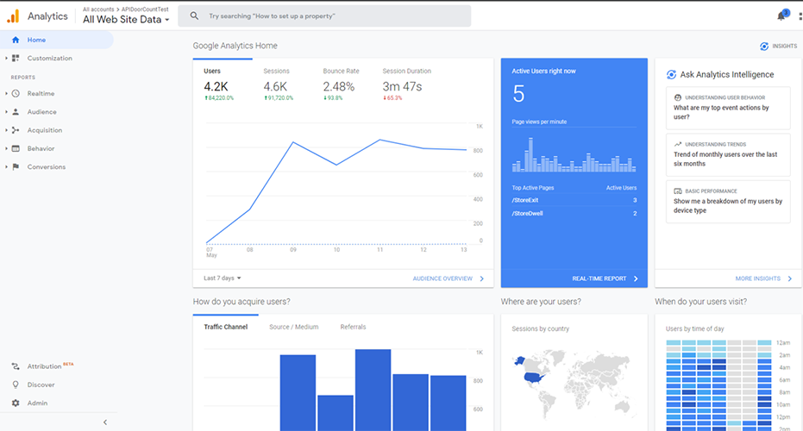Image resolution: width=803 pixels, height=431 pixels.
Task: Click the Home house icon
Action: [x=16, y=40]
